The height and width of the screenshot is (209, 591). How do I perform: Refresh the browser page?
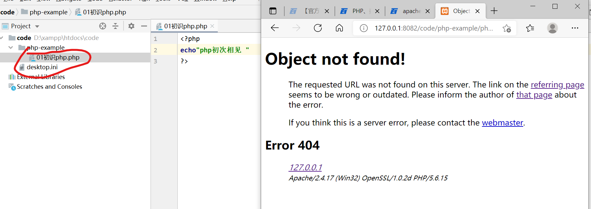[318, 28]
